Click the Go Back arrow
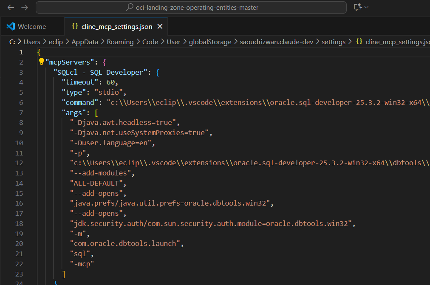 (11, 7)
